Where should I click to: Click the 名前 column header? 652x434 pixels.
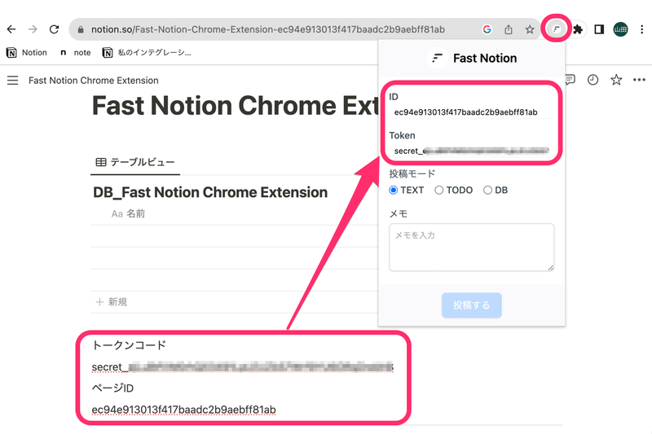[x=128, y=213]
